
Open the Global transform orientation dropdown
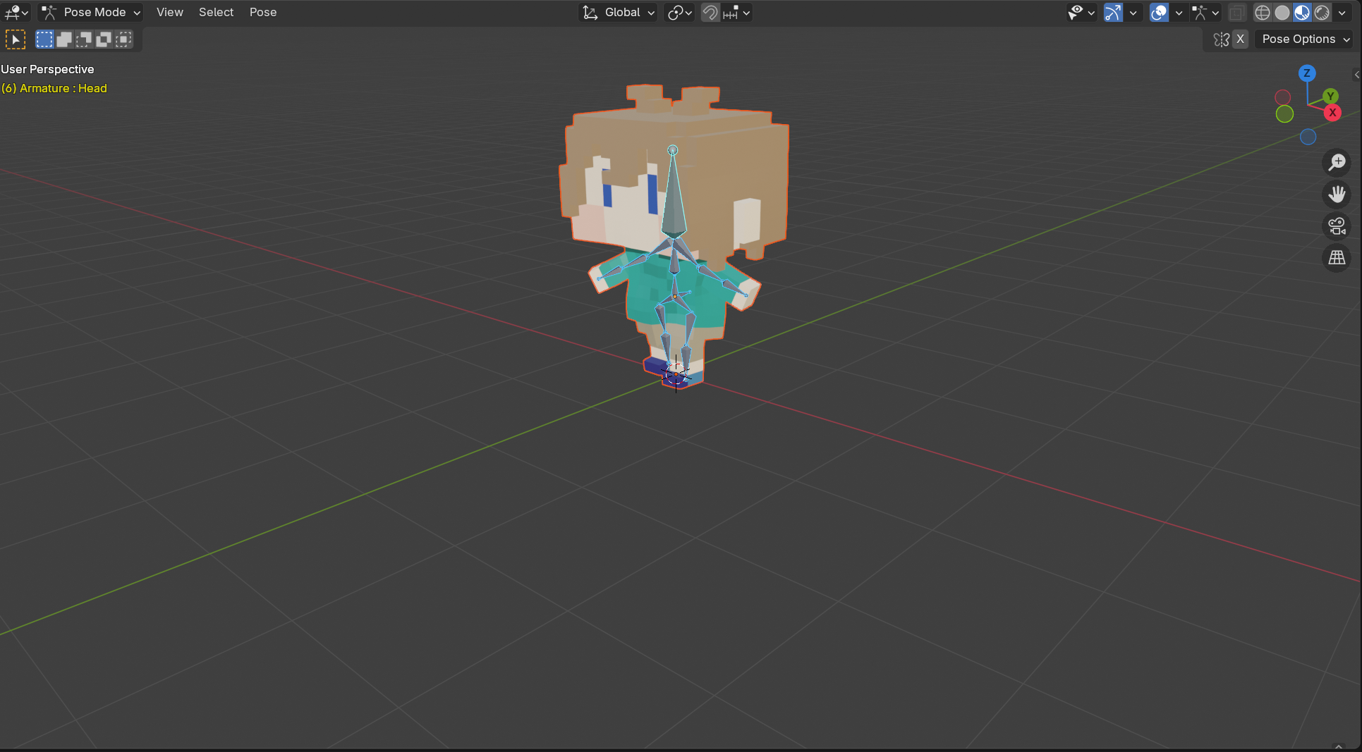(618, 12)
